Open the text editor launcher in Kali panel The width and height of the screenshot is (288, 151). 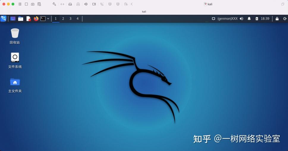click(29, 18)
